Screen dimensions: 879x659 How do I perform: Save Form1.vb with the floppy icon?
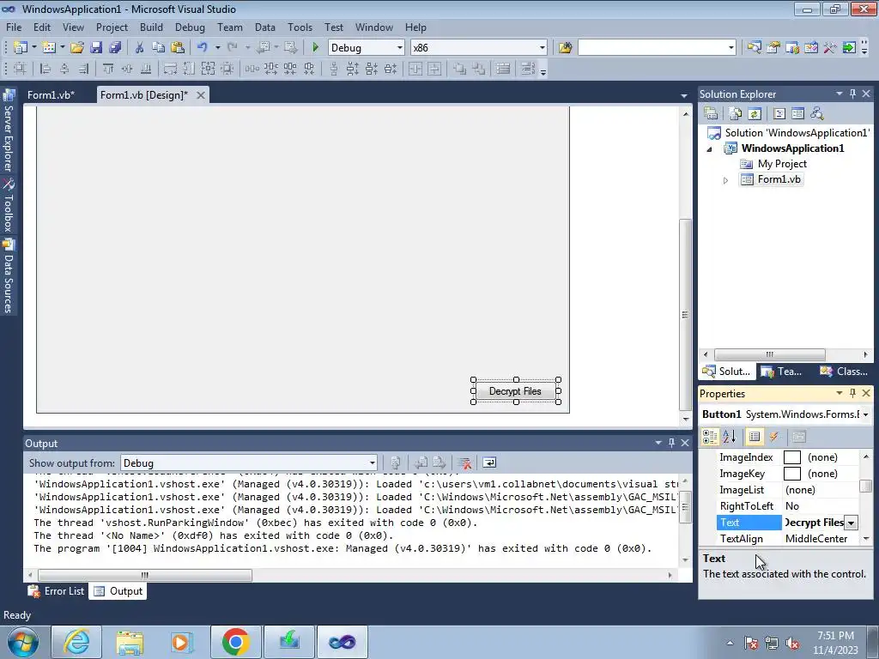click(x=96, y=48)
